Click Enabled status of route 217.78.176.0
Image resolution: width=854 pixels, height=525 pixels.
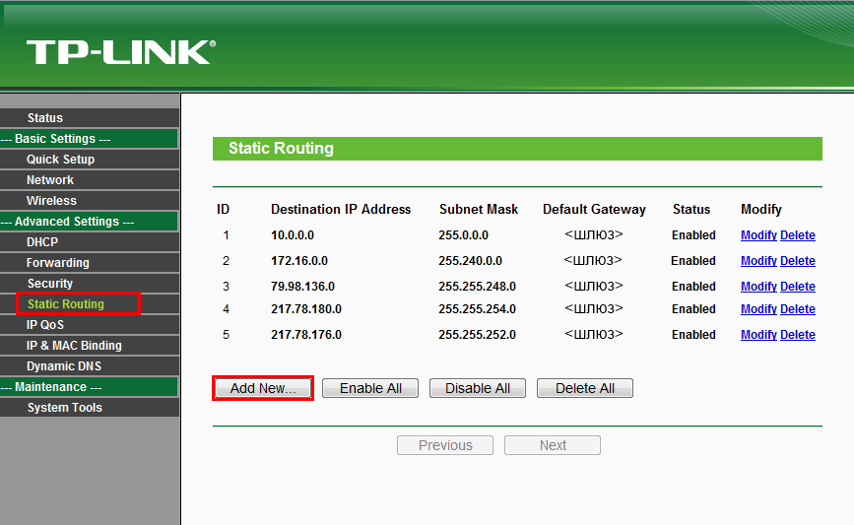[x=693, y=335]
